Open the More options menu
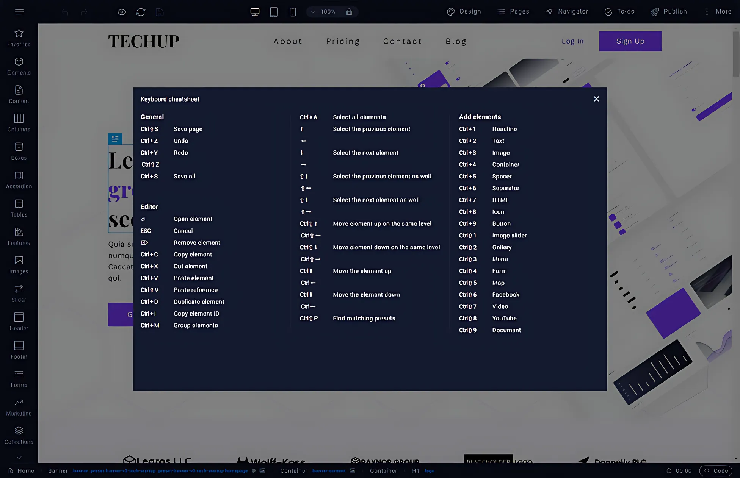The width and height of the screenshot is (740, 478). tap(718, 11)
